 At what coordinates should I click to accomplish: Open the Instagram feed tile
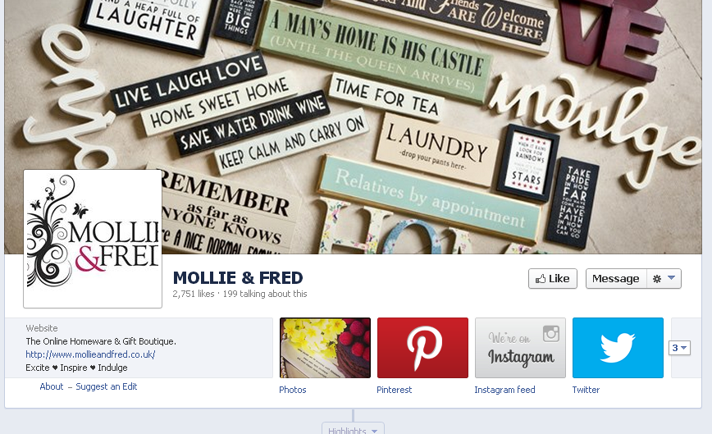520,348
